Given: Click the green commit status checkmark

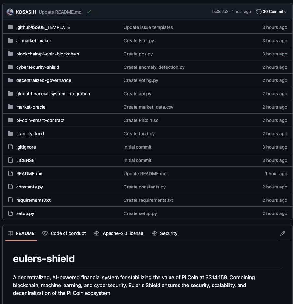Looking at the screenshot, I should tap(89, 12).
